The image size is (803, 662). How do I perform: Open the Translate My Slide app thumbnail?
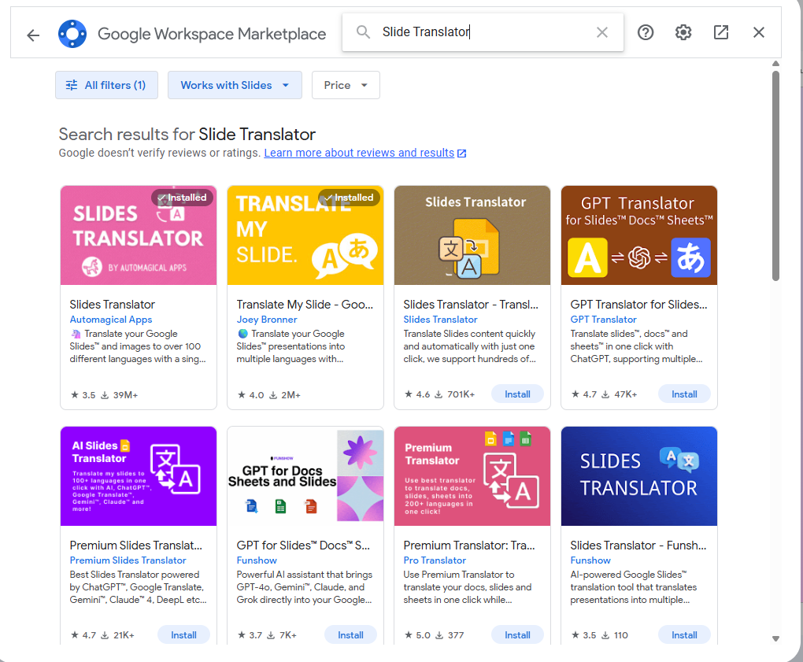pyautogui.click(x=305, y=234)
